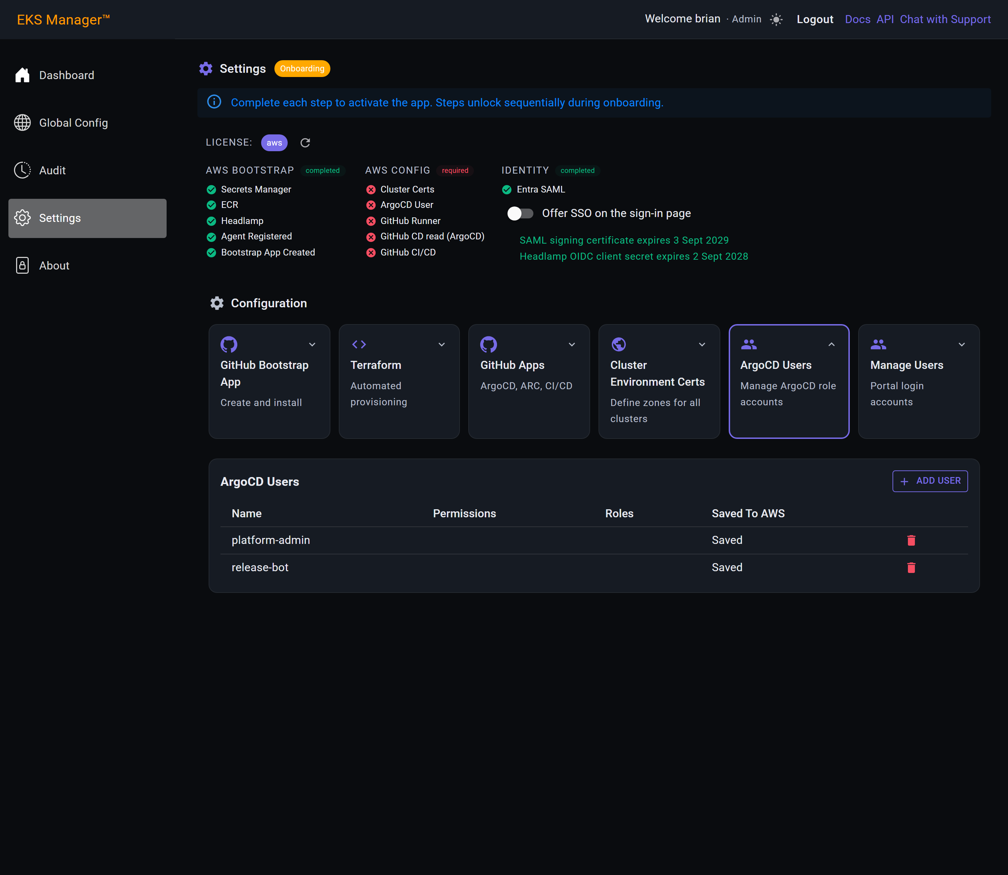The width and height of the screenshot is (1008, 875).
Task: Click the green check beside Headlamp
Action: [x=211, y=221]
